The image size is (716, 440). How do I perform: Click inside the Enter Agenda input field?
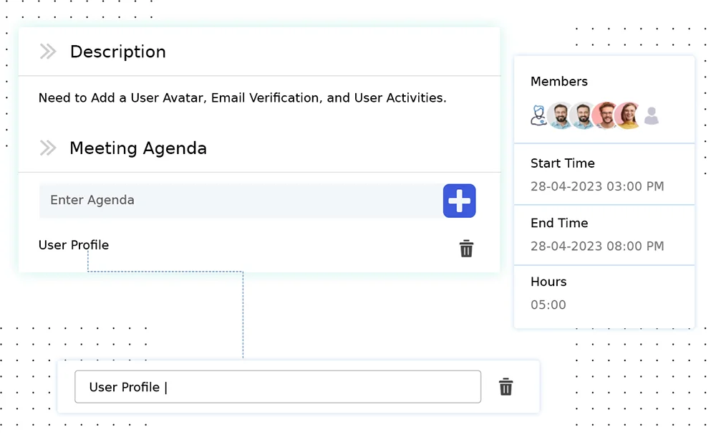(215, 201)
